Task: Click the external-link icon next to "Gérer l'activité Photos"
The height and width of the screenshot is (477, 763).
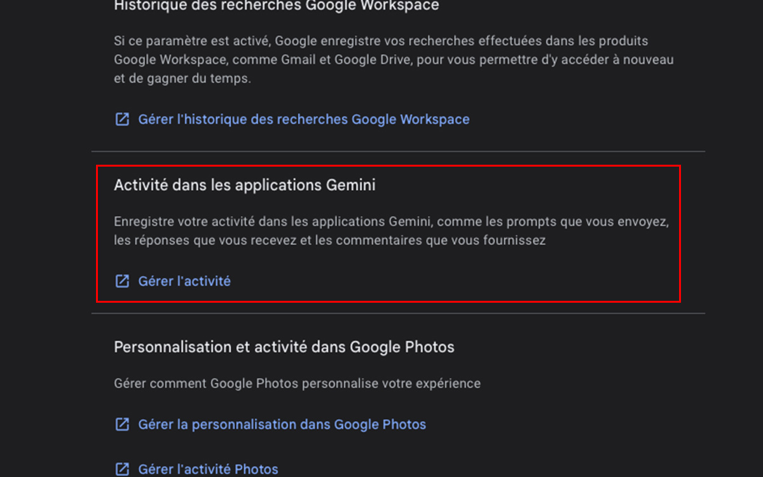Action: [x=121, y=469]
